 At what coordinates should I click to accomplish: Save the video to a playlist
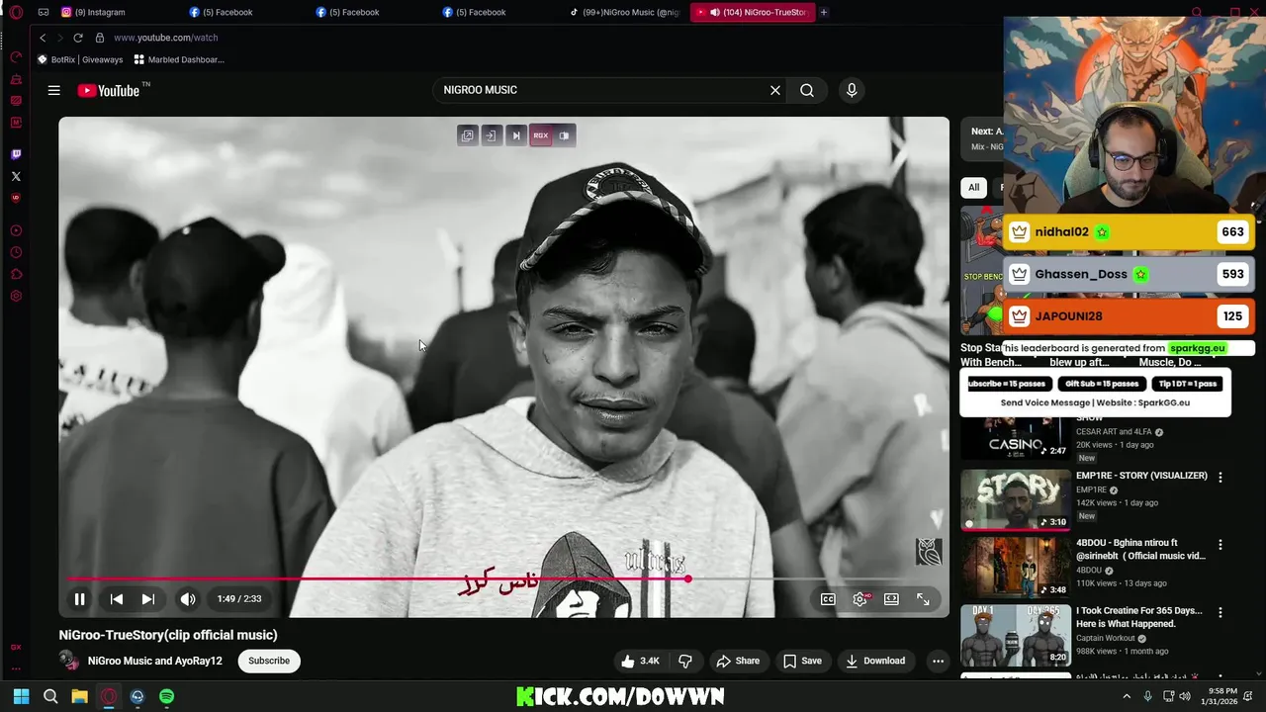pos(802,661)
